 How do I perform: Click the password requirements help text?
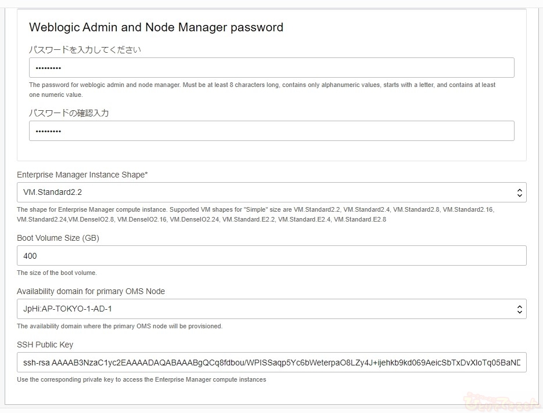[x=261, y=85]
